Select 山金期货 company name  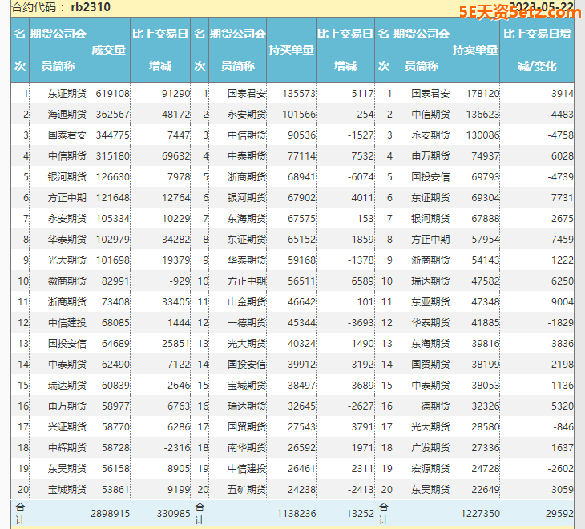click(x=247, y=302)
